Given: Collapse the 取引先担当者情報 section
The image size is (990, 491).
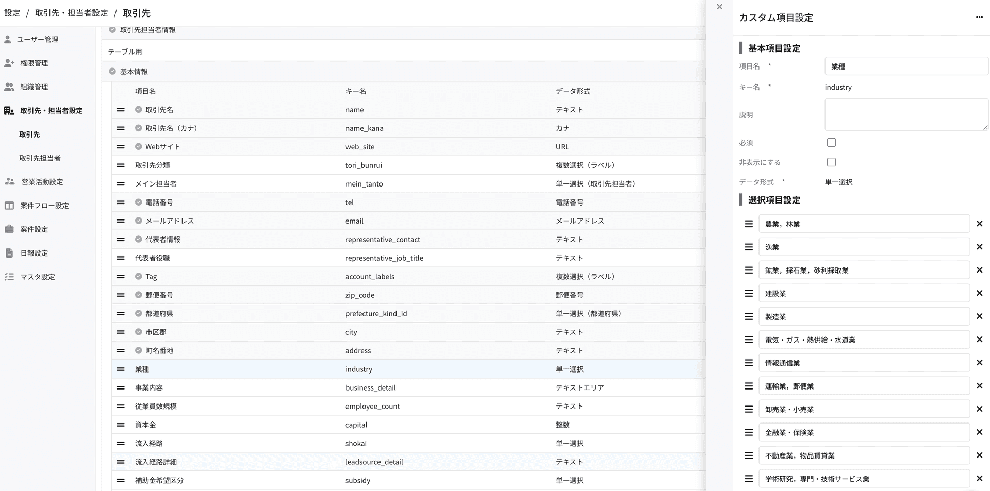Looking at the screenshot, I should click(x=111, y=30).
